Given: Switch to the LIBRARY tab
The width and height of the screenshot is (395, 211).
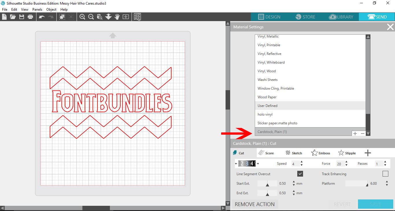Looking at the screenshot, I should (x=341, y=17).
